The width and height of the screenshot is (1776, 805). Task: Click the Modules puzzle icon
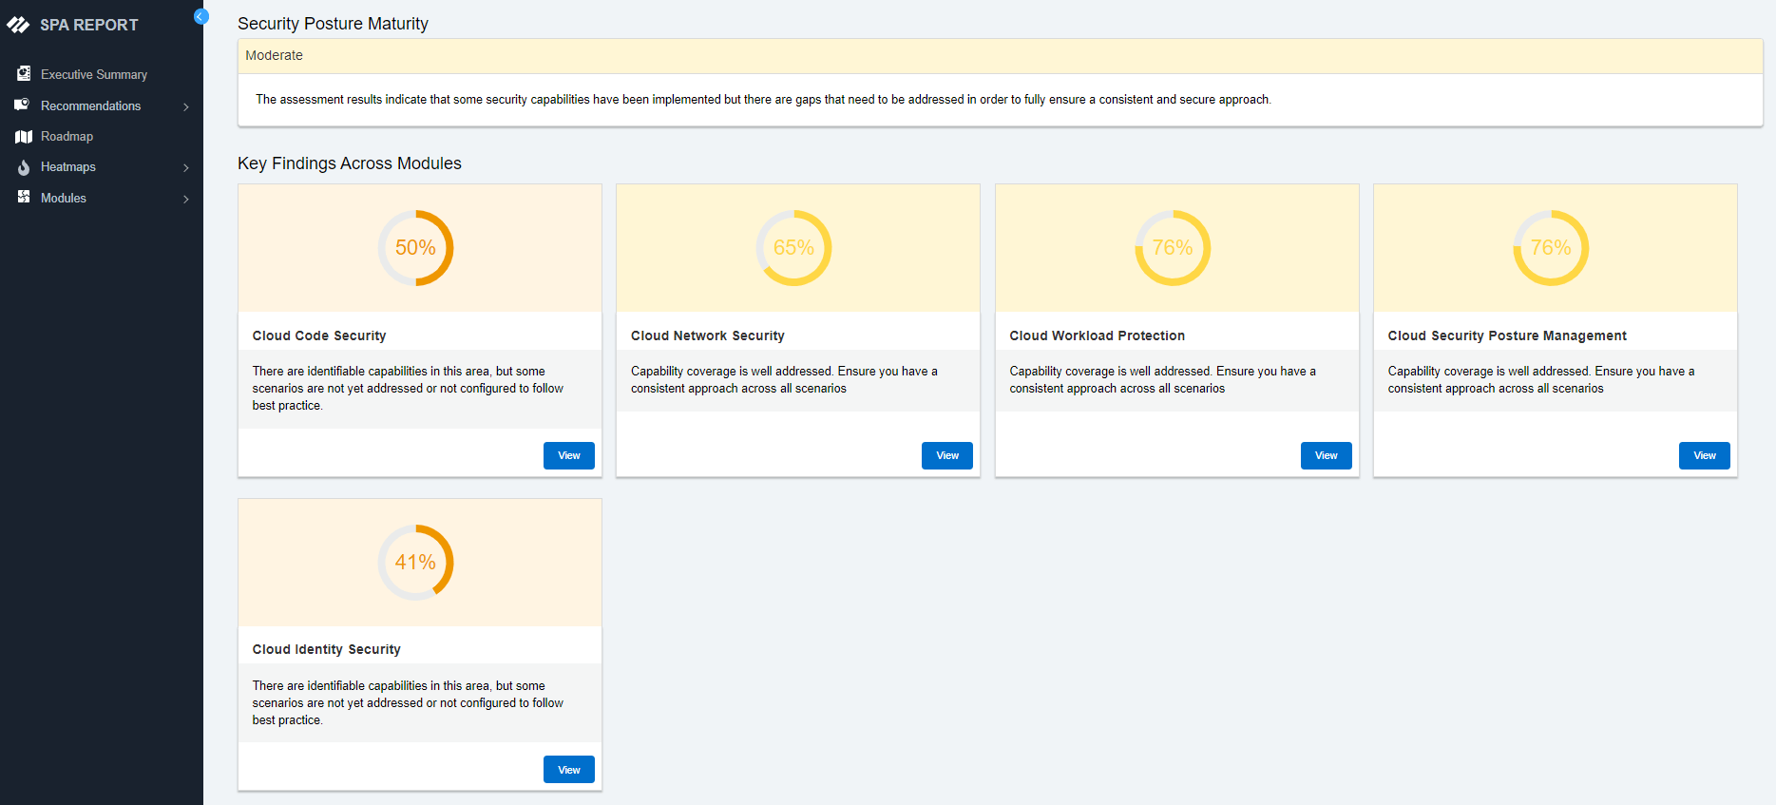click(x=24, y=198)
